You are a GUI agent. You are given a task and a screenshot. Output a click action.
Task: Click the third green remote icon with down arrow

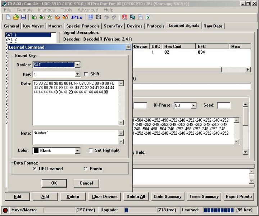pos(50,17)
